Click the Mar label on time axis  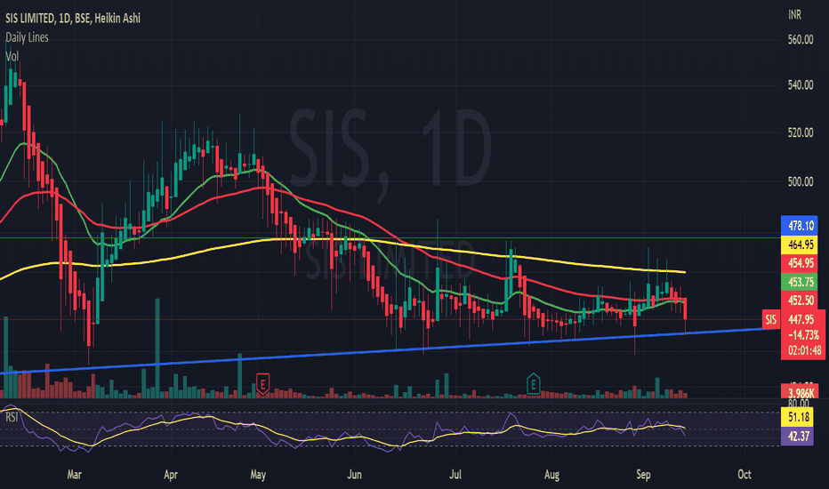[74, 474]
